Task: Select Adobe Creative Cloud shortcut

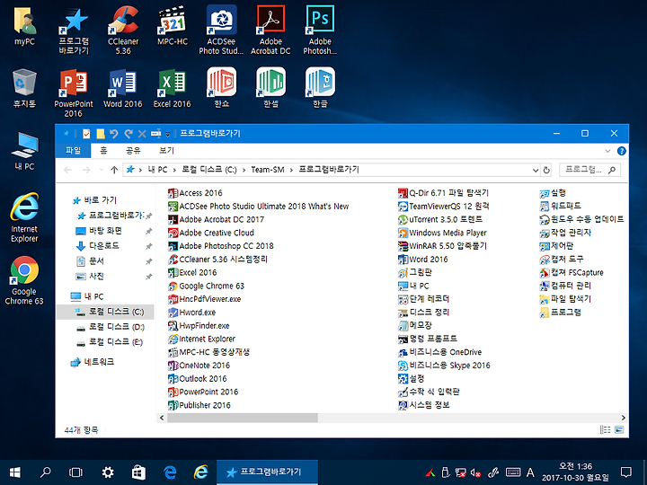Action: (211, 233)
